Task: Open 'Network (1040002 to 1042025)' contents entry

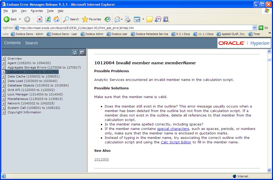Action: (31, 103)
